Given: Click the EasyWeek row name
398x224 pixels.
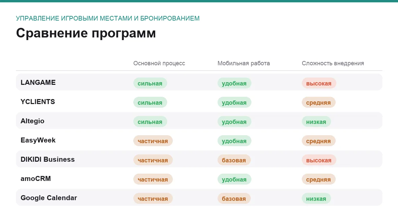Looking at the screenshot, I should (x=38, y=140).
